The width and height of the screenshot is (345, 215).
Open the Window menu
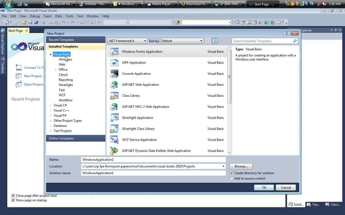pos(93,16)
